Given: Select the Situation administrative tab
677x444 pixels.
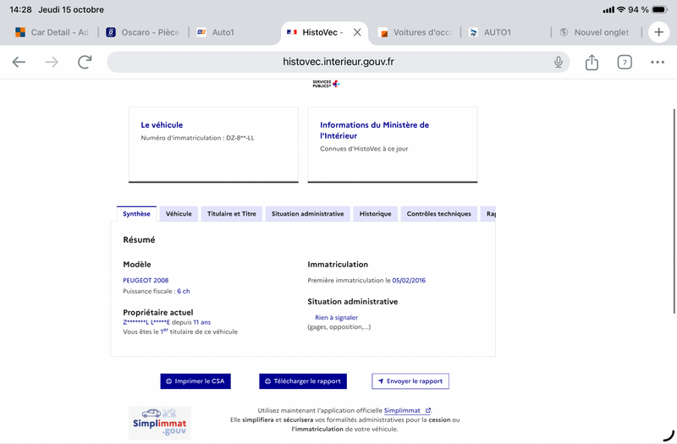Looking at the screenshot, I should click(x=307, y=214).
